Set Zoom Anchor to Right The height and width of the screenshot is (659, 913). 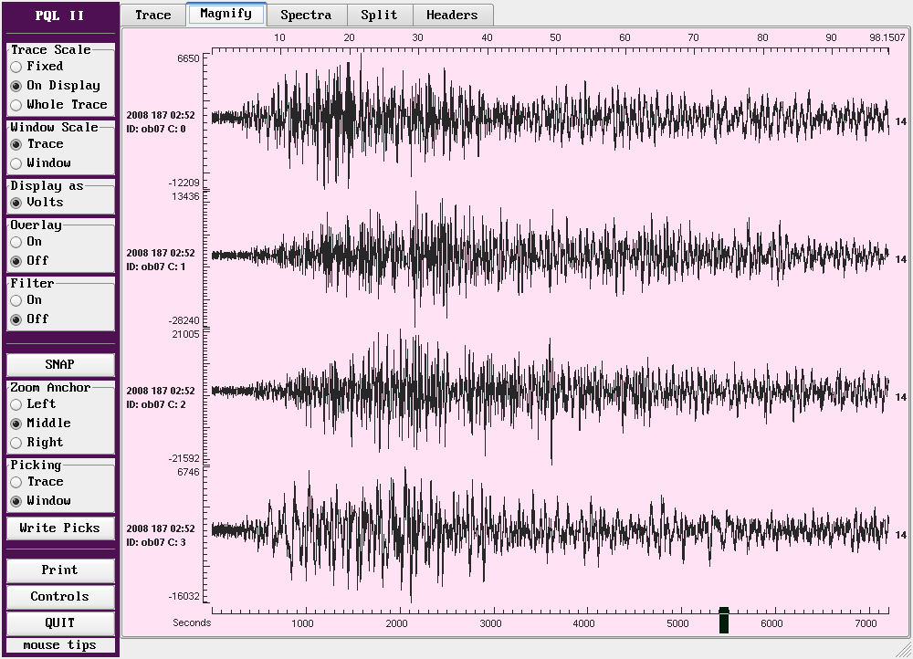tap(16, 443)
